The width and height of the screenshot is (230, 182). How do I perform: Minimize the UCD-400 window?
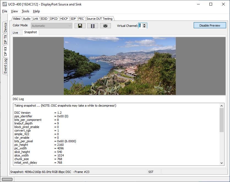tap(198, 4)
